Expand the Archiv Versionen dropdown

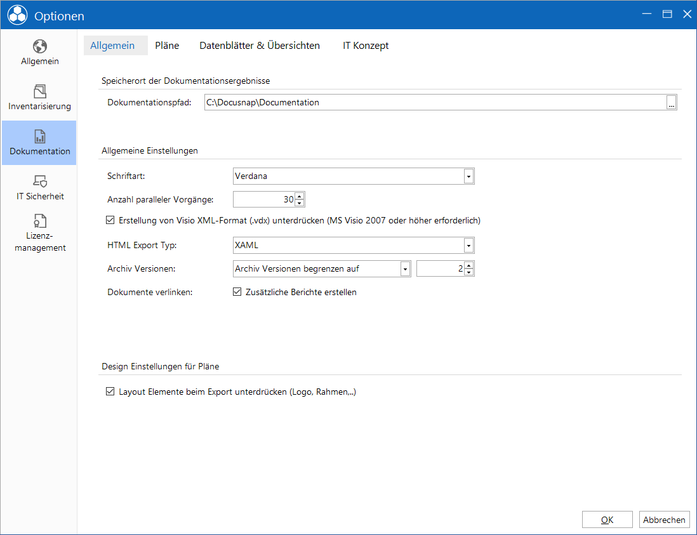(405, 269)
